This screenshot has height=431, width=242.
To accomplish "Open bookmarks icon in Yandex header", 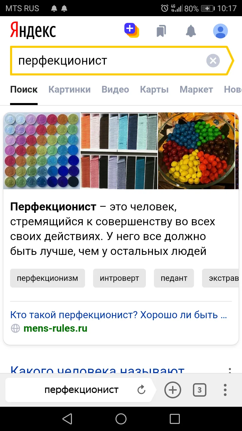I will click(161, 31).
